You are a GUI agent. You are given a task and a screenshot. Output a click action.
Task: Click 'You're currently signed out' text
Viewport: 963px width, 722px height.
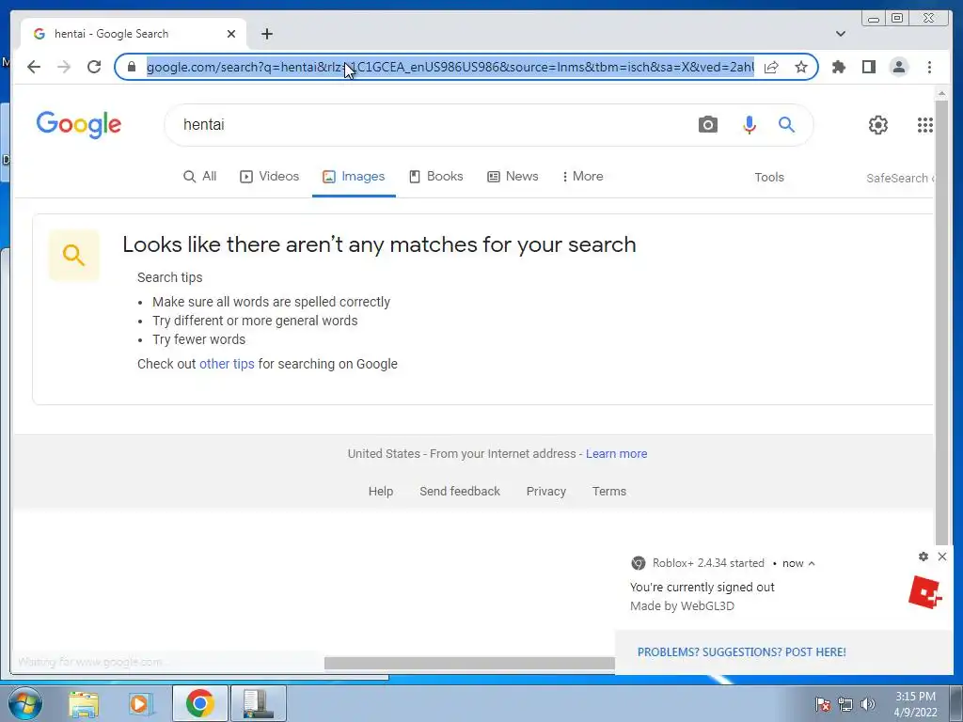tap(702, 587)
